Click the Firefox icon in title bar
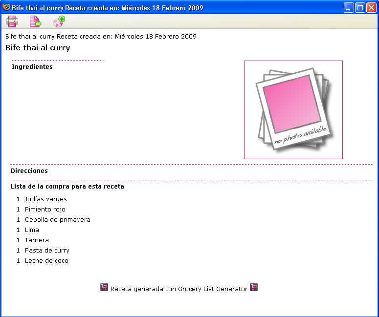Viewport: 379px width, 317px height. [x=6, y=7]
